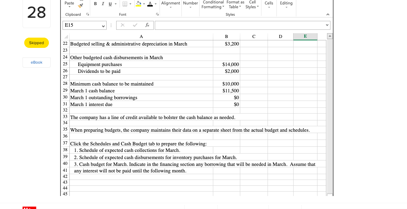Viewport: 407px width, 209px height.
Task: Expand the formula bar dropdown arrow
Action: (x=327, y=25)
